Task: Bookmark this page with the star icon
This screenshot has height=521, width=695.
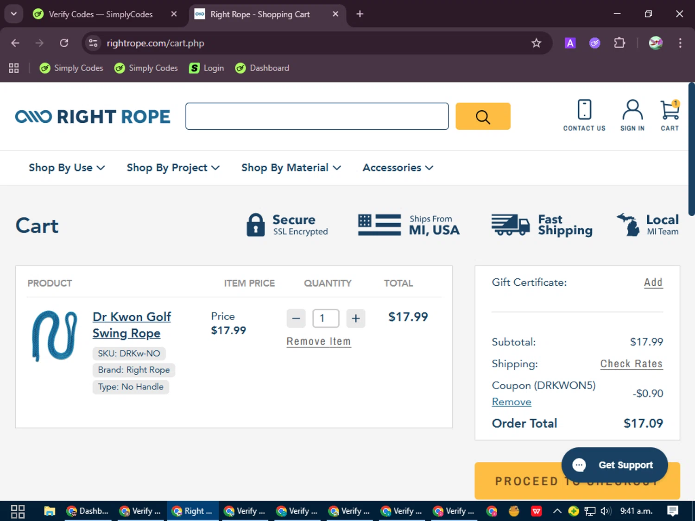Action: (536, 43)
